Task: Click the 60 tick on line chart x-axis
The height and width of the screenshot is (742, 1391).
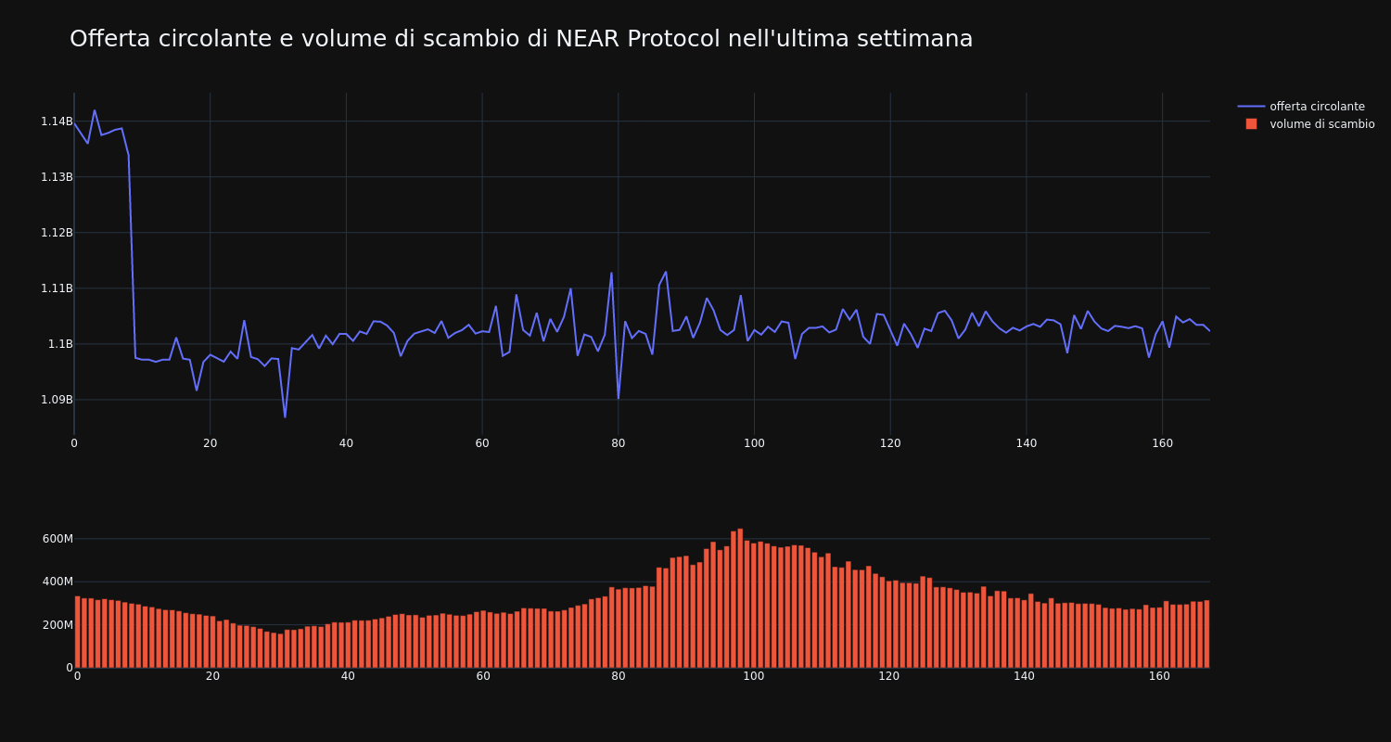Action: (482, 443)
